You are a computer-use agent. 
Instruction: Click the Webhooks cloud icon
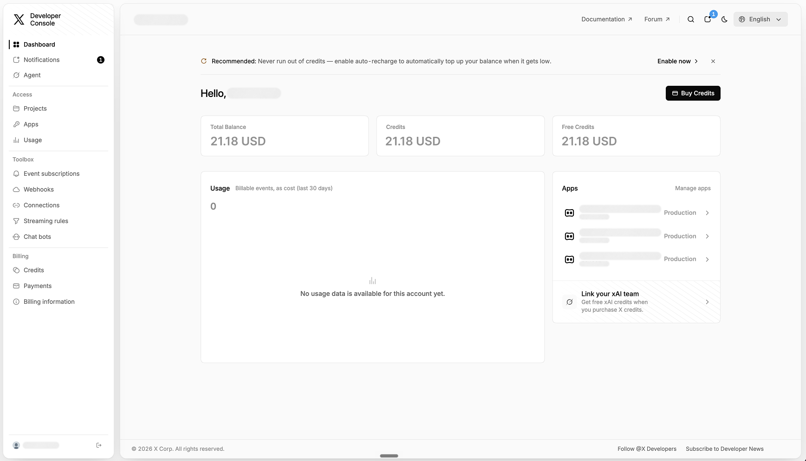16,190
